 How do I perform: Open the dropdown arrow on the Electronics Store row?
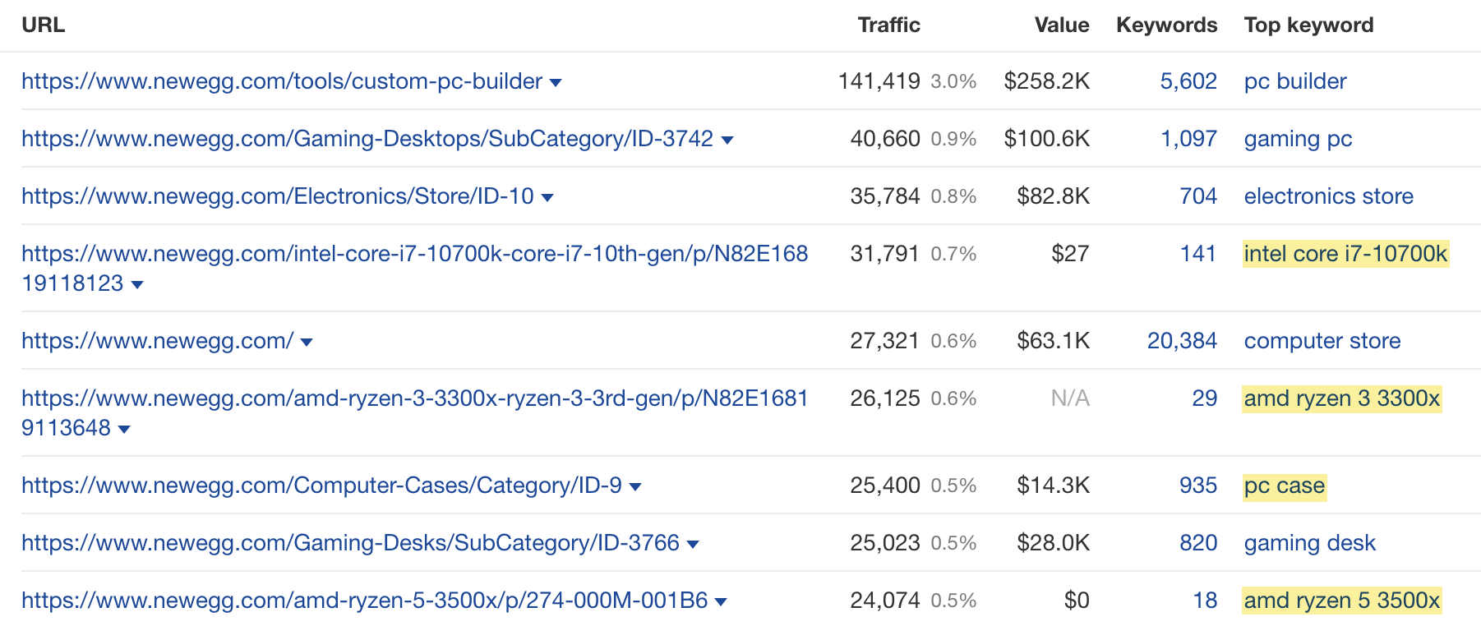[x=549, y=197]
